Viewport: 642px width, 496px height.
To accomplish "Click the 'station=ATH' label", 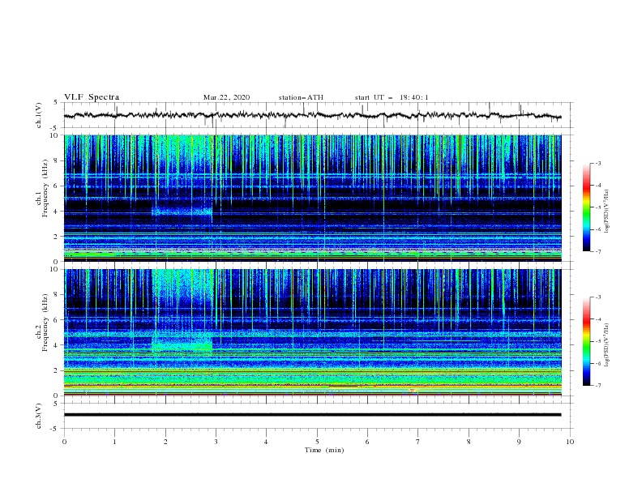I will click(301, 97).
